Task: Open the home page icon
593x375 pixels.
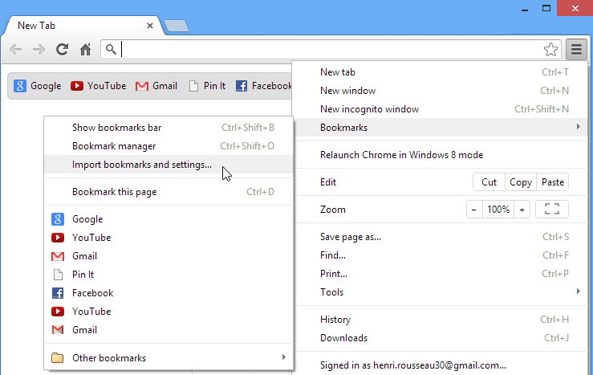Action: (x=86, y=49)
